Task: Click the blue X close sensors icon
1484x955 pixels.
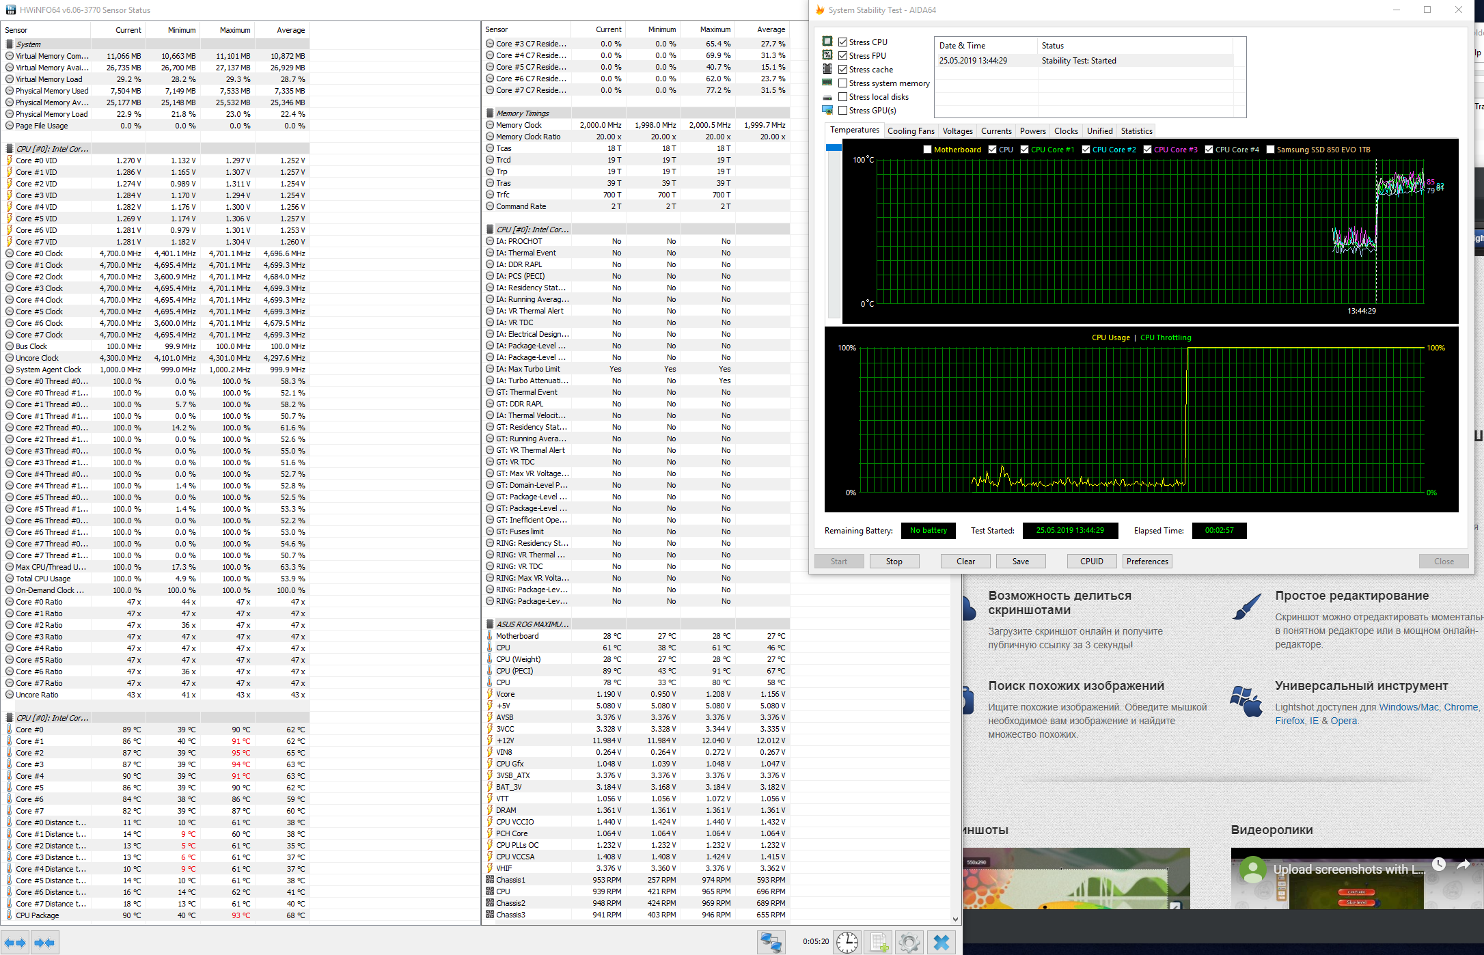Action: pyautogui.click(x=942, y=943)
